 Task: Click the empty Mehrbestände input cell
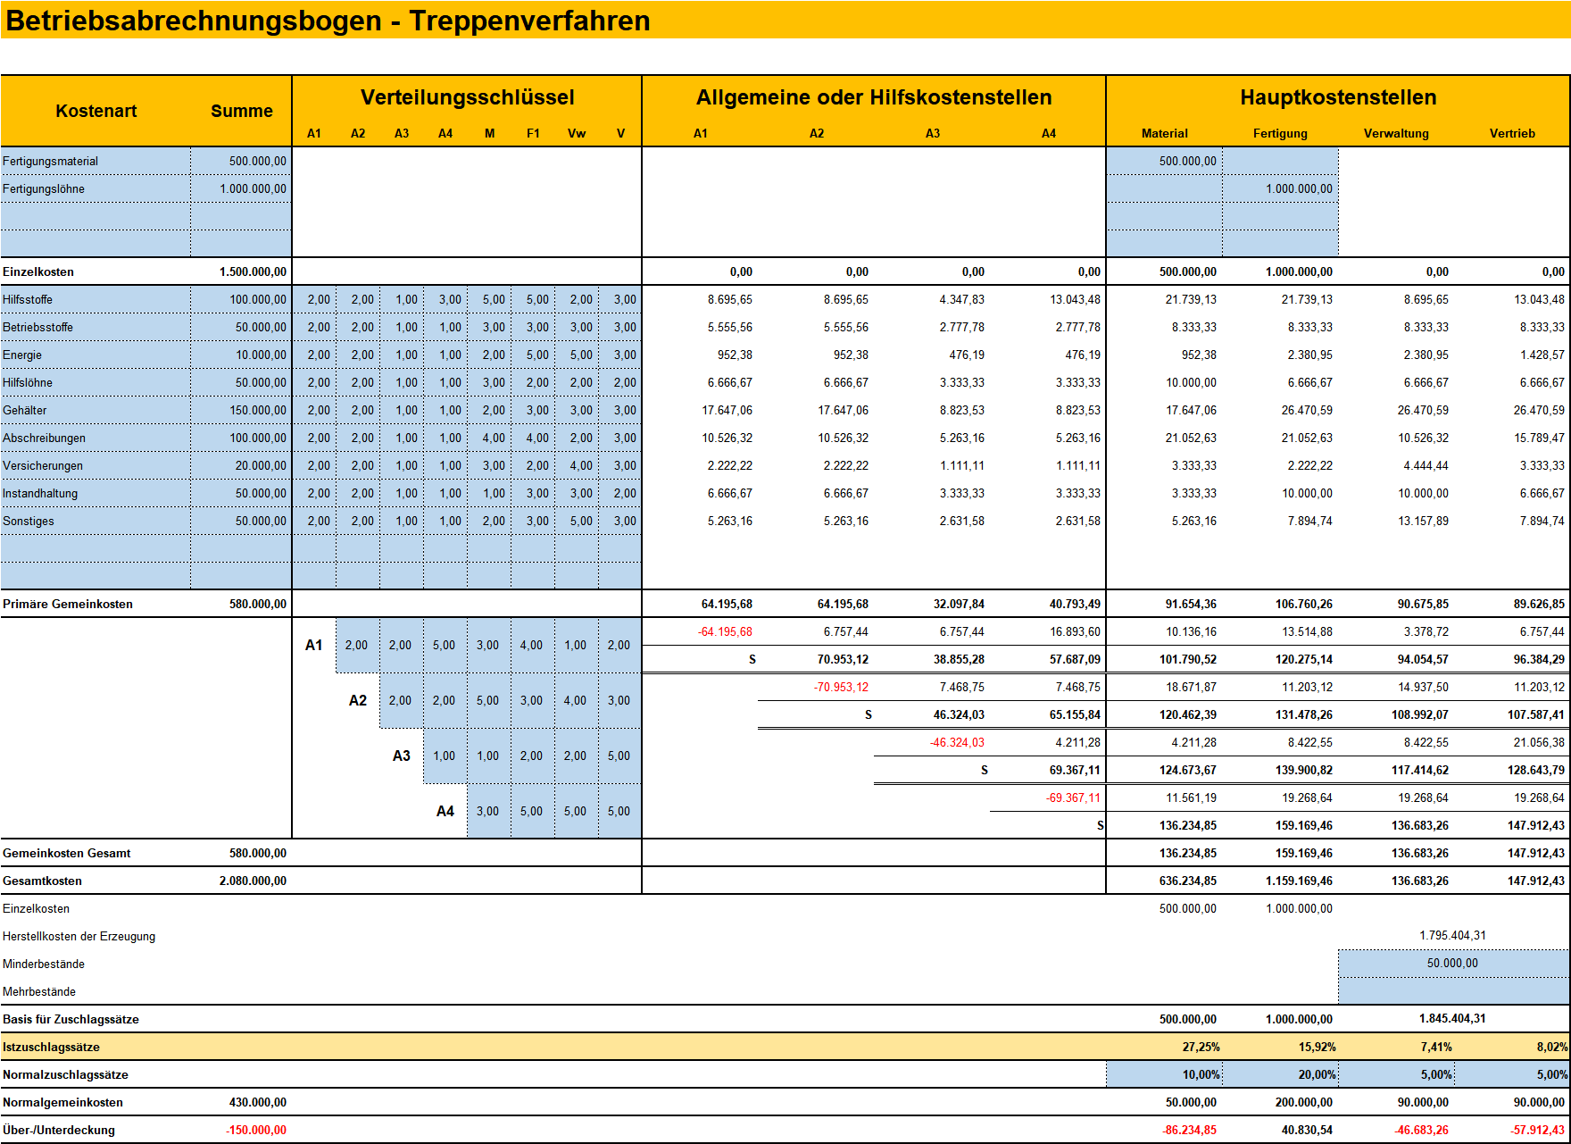pyautogui.click(x=1453, y=990)
